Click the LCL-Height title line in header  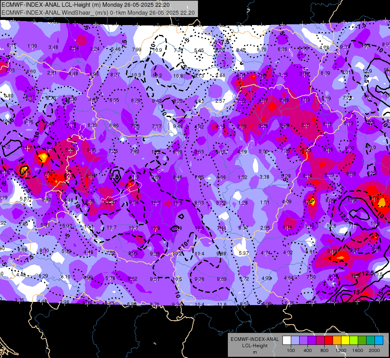point(86,5)
